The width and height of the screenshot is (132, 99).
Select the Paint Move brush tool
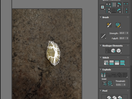click(109, 25)
